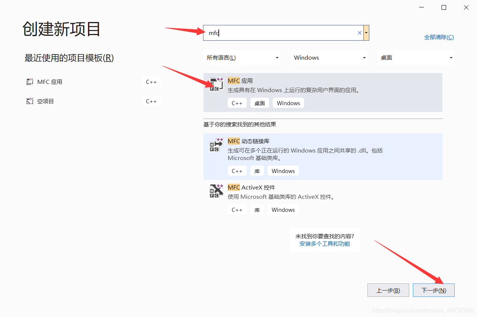The height and width of the screenshot is (317, 477).
Task: Open the Windows platform filter dropdown
Action: [329, 58]
